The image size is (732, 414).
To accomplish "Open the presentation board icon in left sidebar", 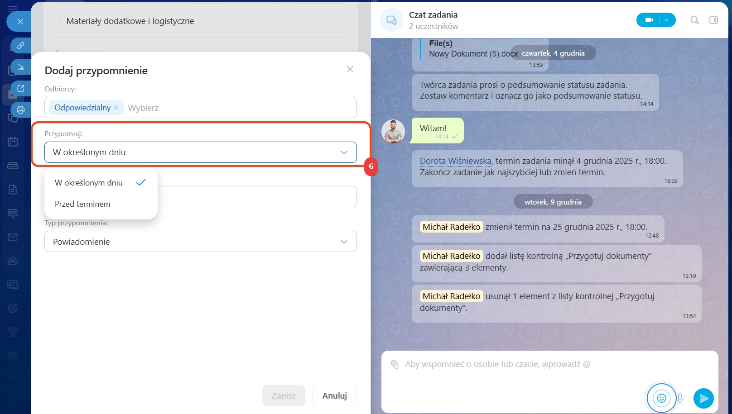I will (x=13, y=213).
